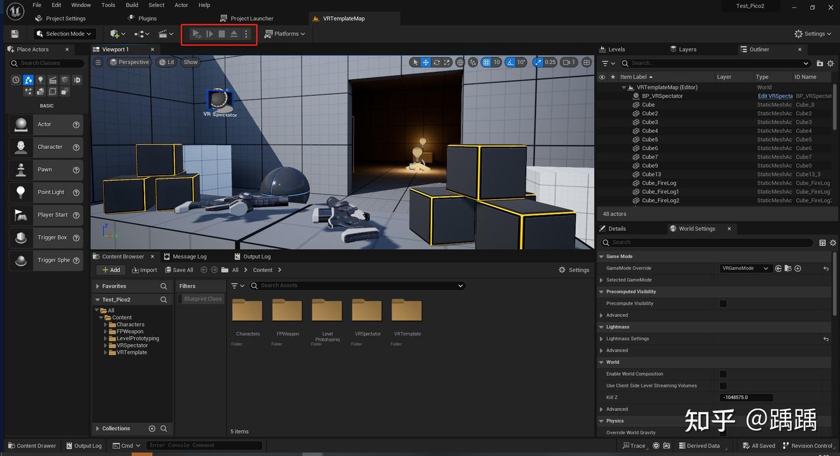Click the Eject button in play controls

click(x=234, y=34)
